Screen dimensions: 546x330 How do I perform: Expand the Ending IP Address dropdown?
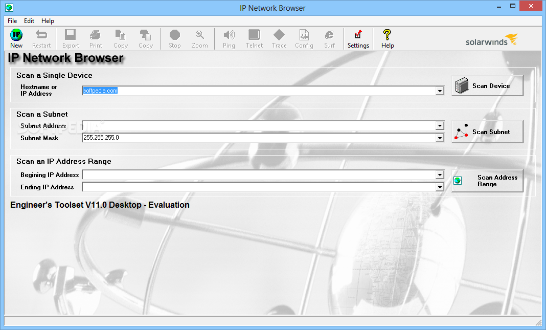440,187
